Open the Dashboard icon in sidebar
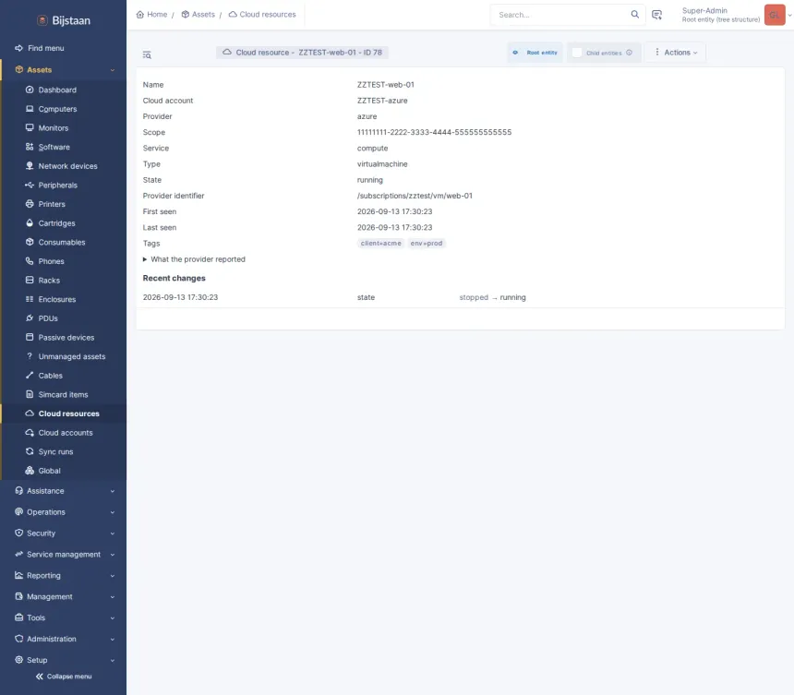794x695 pixels. coord(30,90)
